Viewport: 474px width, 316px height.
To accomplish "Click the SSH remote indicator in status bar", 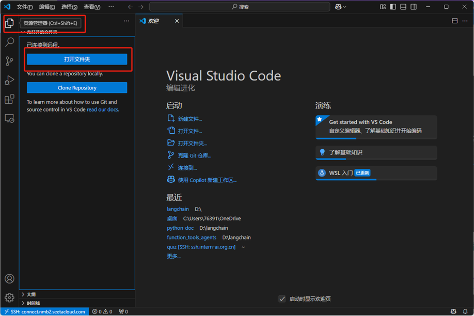I will (45, 311).
